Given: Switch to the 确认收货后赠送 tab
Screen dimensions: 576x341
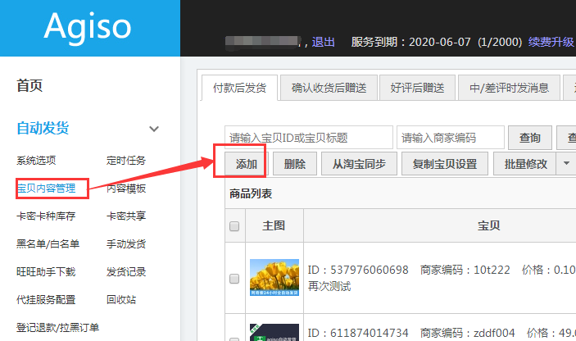Looking at the screenshot, I should [x=329, y=88].
